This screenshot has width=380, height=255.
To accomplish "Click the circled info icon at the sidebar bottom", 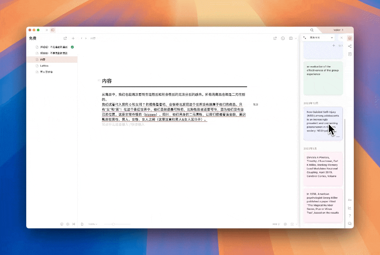I will pyautogui.click(x=62, y=224).
